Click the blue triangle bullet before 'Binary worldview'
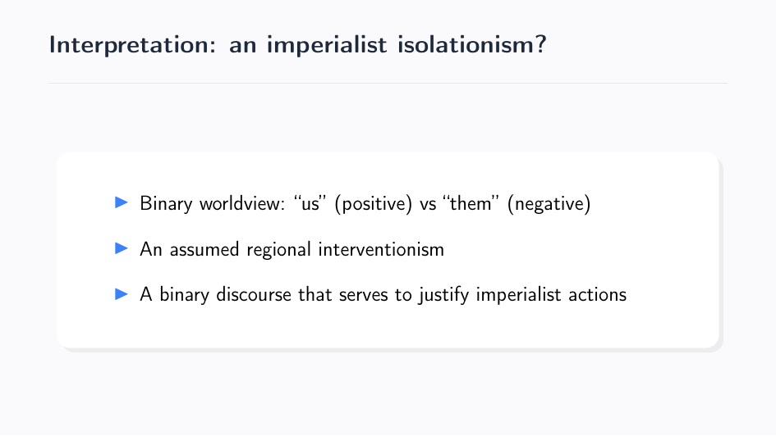776x436 pixels. pyautogui.click(x=122, y=202)
